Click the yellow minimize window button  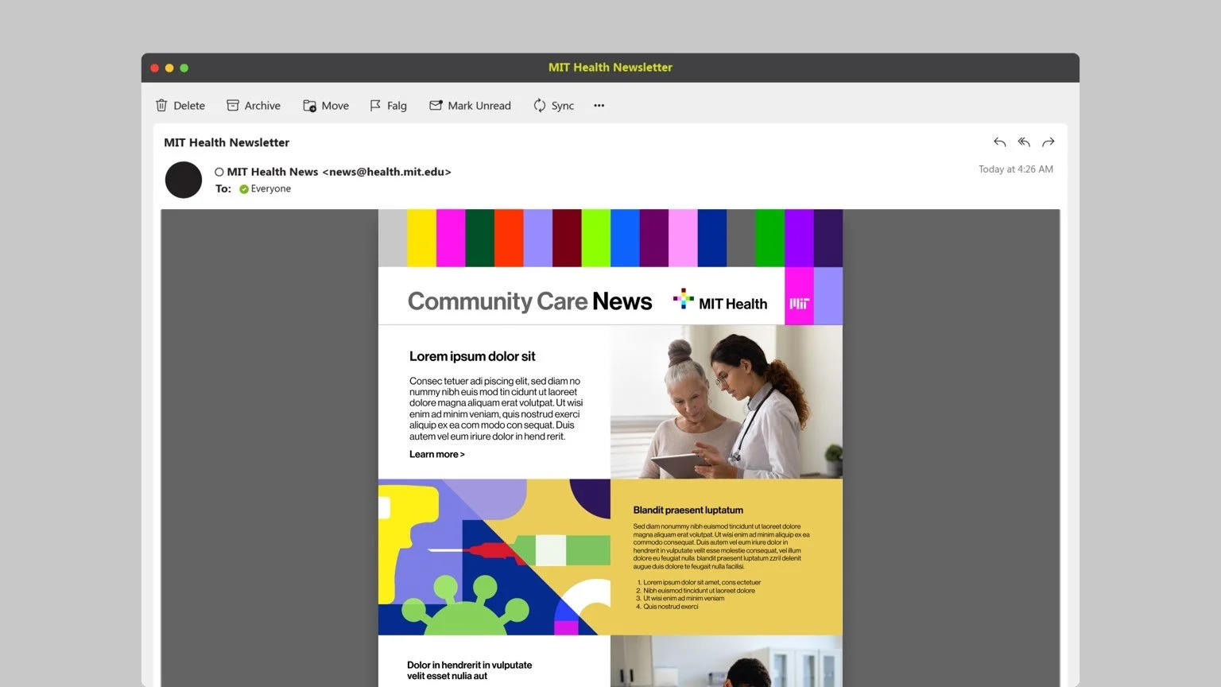(169, 68)
